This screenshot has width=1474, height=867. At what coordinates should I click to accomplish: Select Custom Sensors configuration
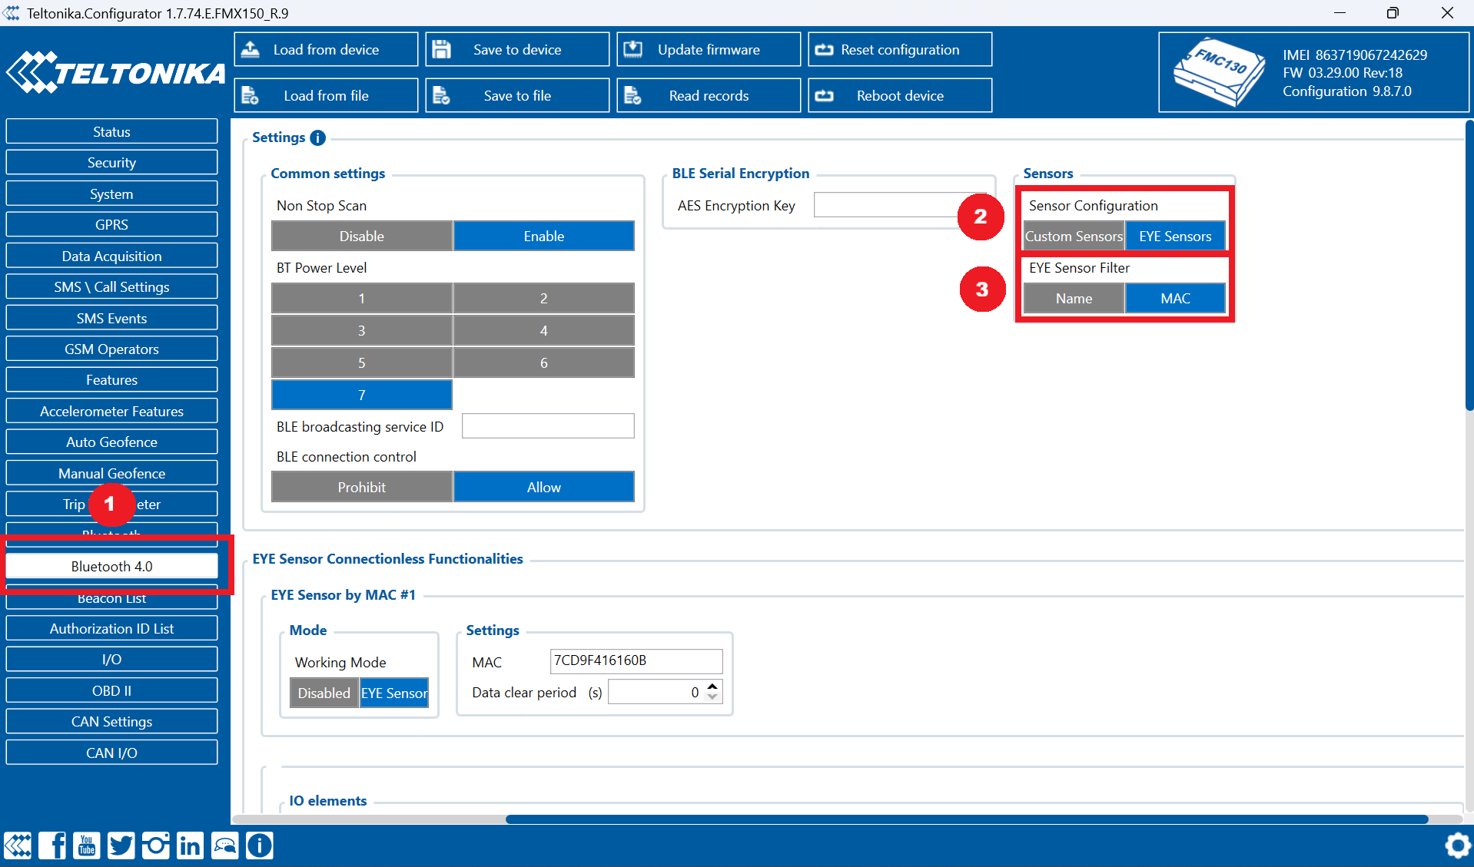(x=1073, y=236)
